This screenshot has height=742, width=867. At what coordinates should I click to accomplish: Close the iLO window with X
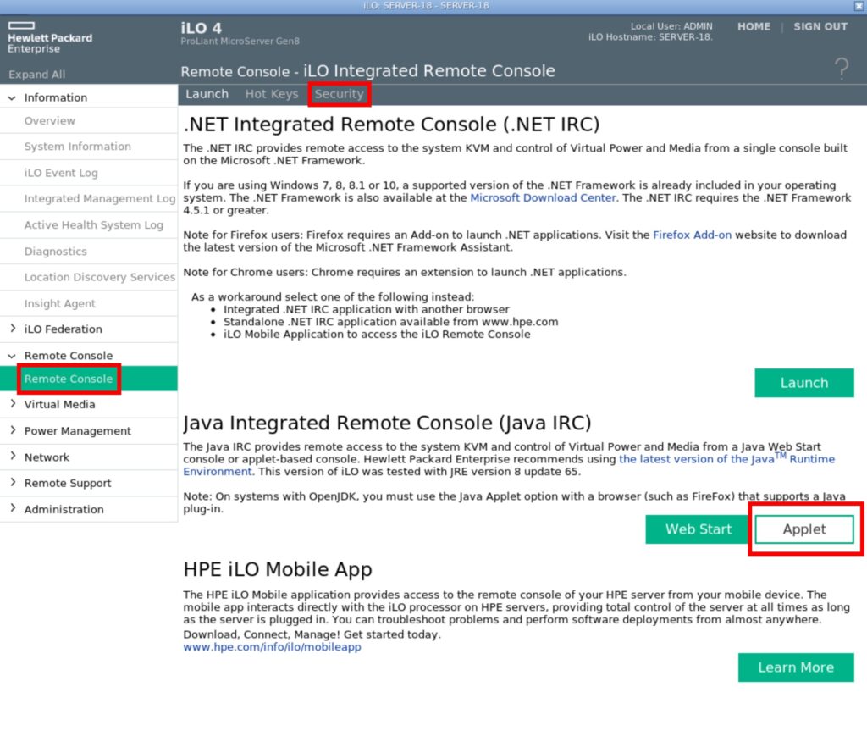(859, 6)
